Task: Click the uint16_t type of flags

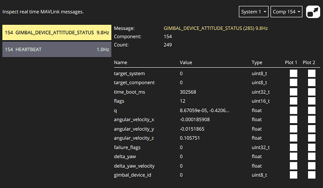Action: point(261,101)
